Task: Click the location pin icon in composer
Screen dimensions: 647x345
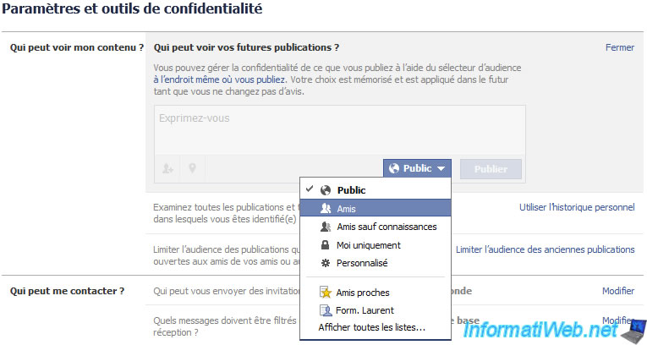Action: coord(192,168)
